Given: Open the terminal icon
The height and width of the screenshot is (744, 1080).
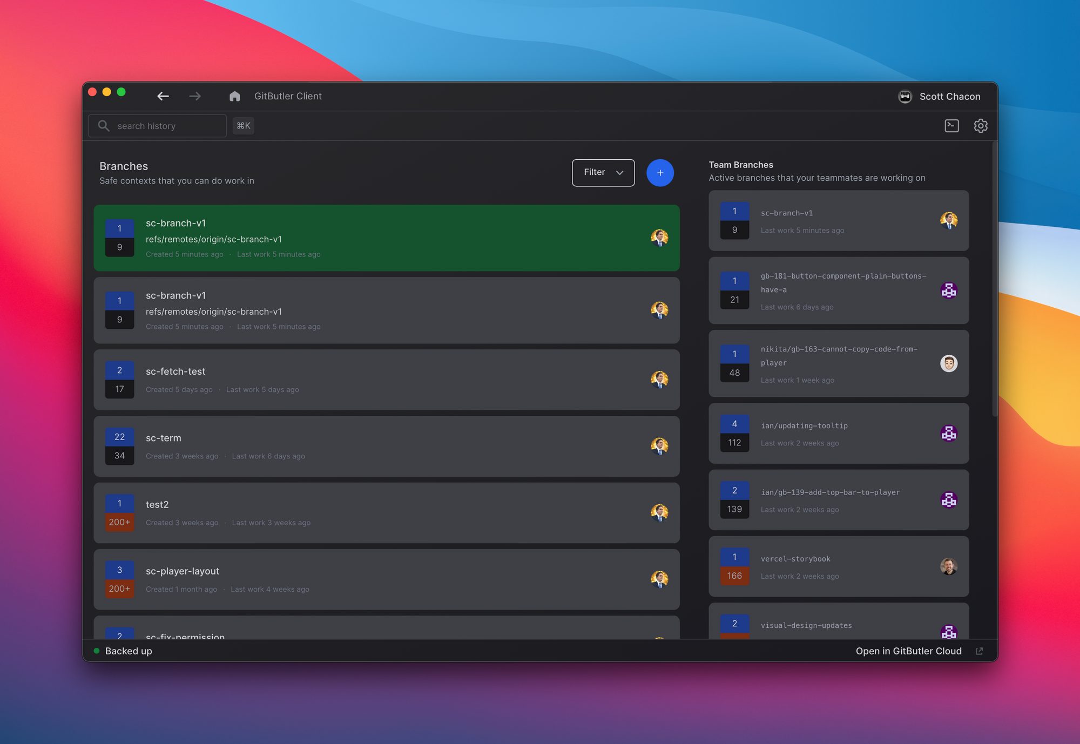Looking at the screenshot, I should (951, 126).
